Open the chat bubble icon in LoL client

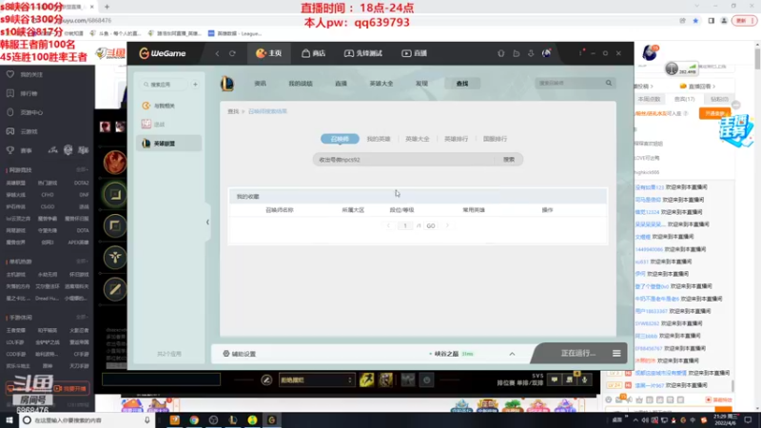[x=555, y=379]
